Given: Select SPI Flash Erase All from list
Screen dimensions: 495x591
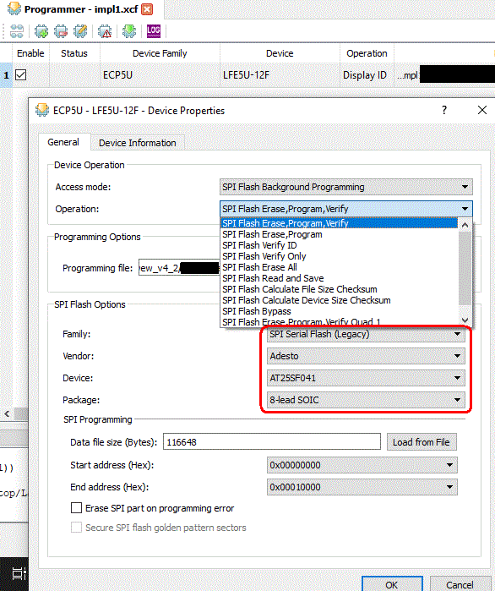Looking at the screenshot, I should tap(259, 267).
